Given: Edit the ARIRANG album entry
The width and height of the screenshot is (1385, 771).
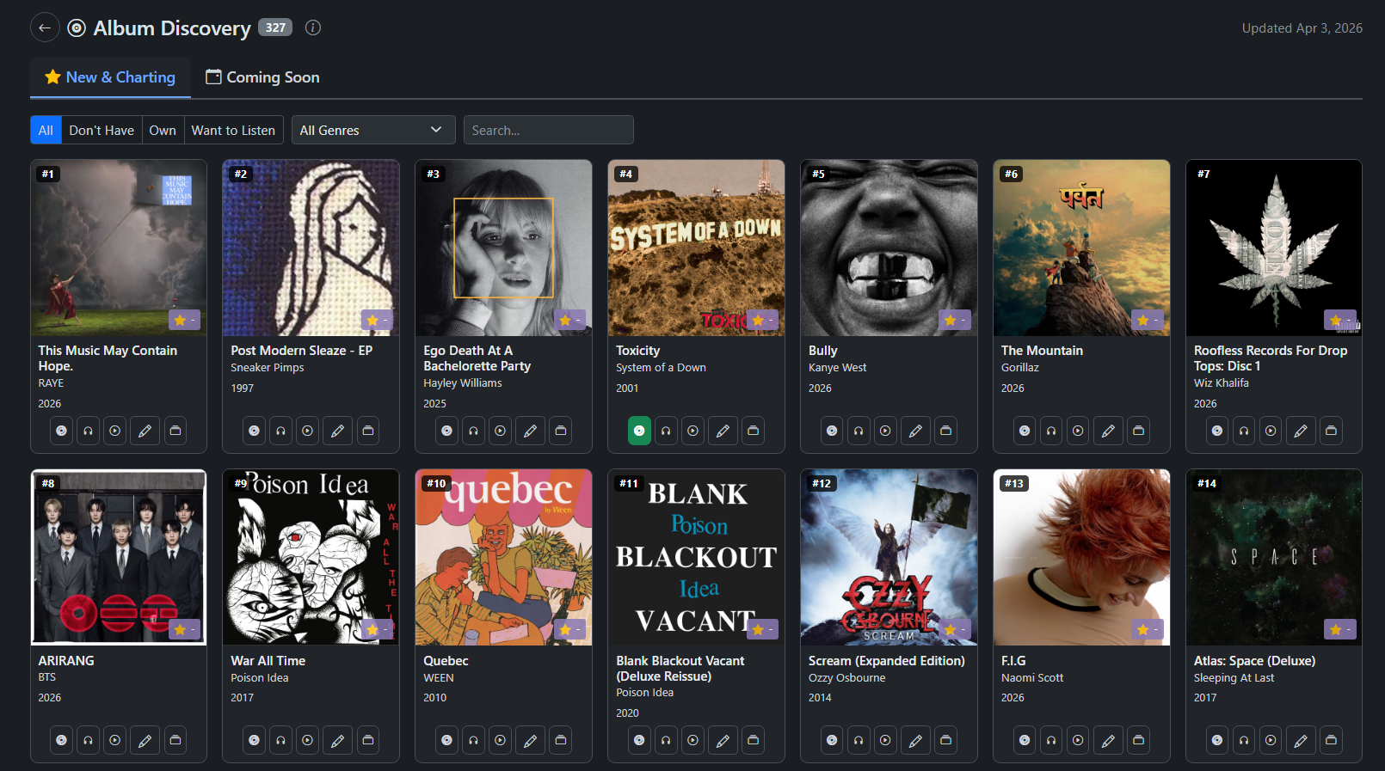Looking at the screenshot, I should pyautogui.click(x=145, y=740).
